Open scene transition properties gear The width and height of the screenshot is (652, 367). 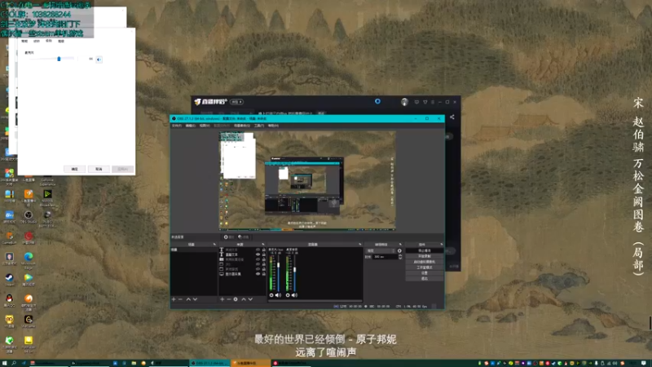399,251
